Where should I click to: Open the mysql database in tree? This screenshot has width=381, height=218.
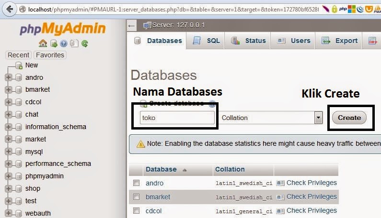coord(34,152)
